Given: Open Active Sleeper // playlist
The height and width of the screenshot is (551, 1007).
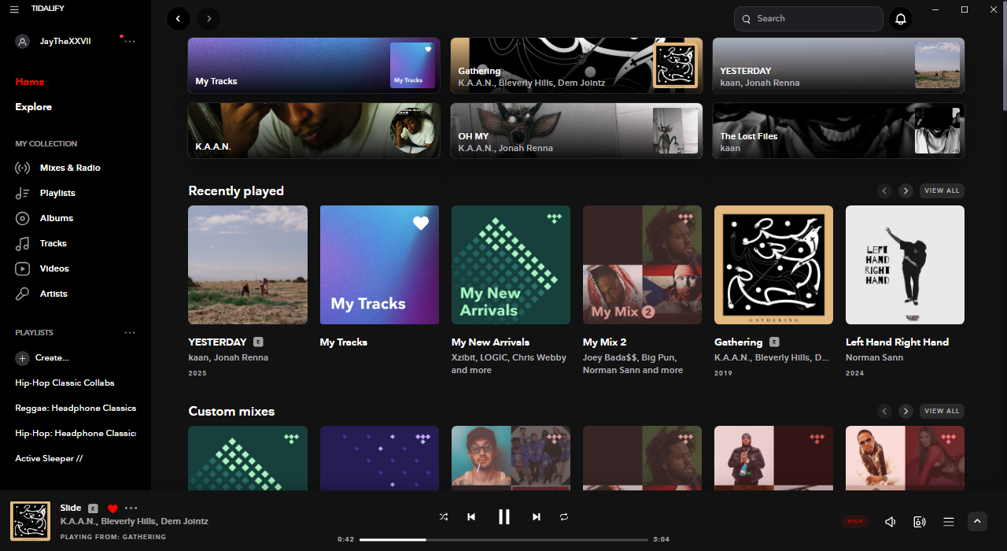Looking at the screenshot, I should point(49,458).
